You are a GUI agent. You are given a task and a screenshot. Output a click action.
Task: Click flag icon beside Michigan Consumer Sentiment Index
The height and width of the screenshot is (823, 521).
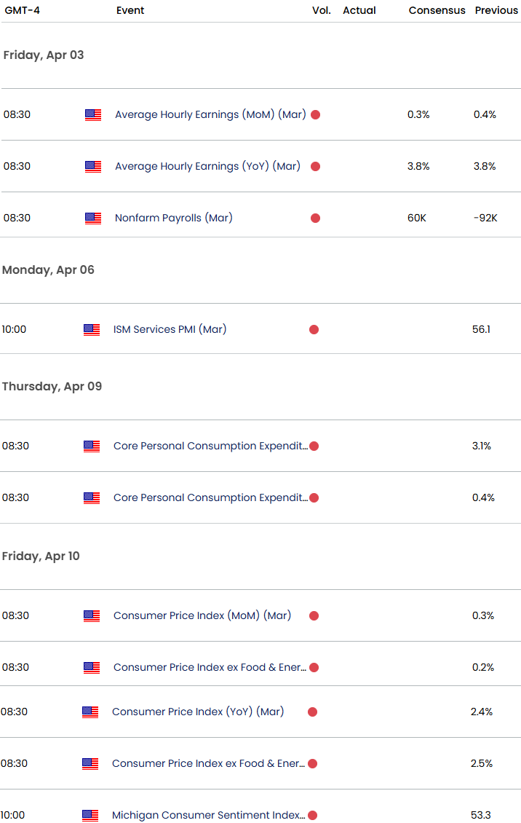[x=90, y=815]
